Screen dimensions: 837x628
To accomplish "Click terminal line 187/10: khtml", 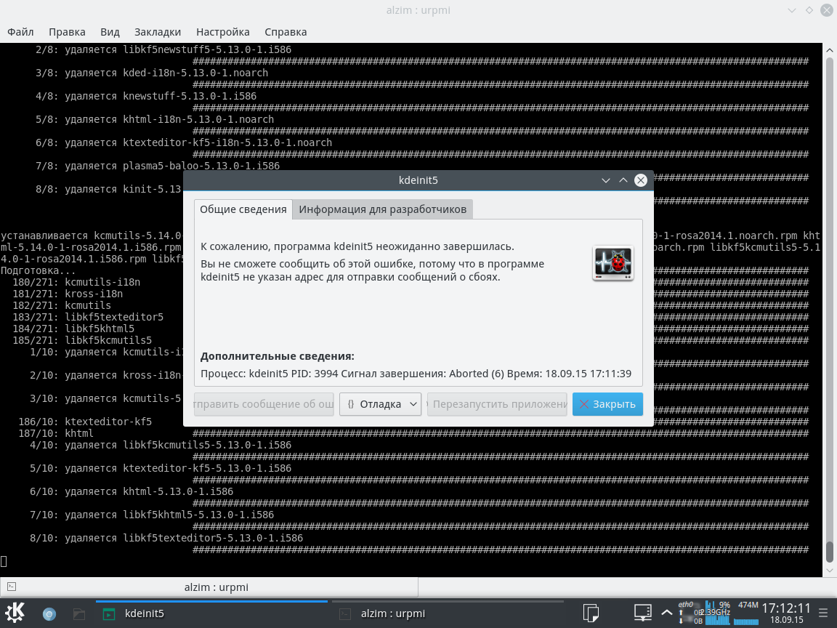I will [x=55, y=433].
